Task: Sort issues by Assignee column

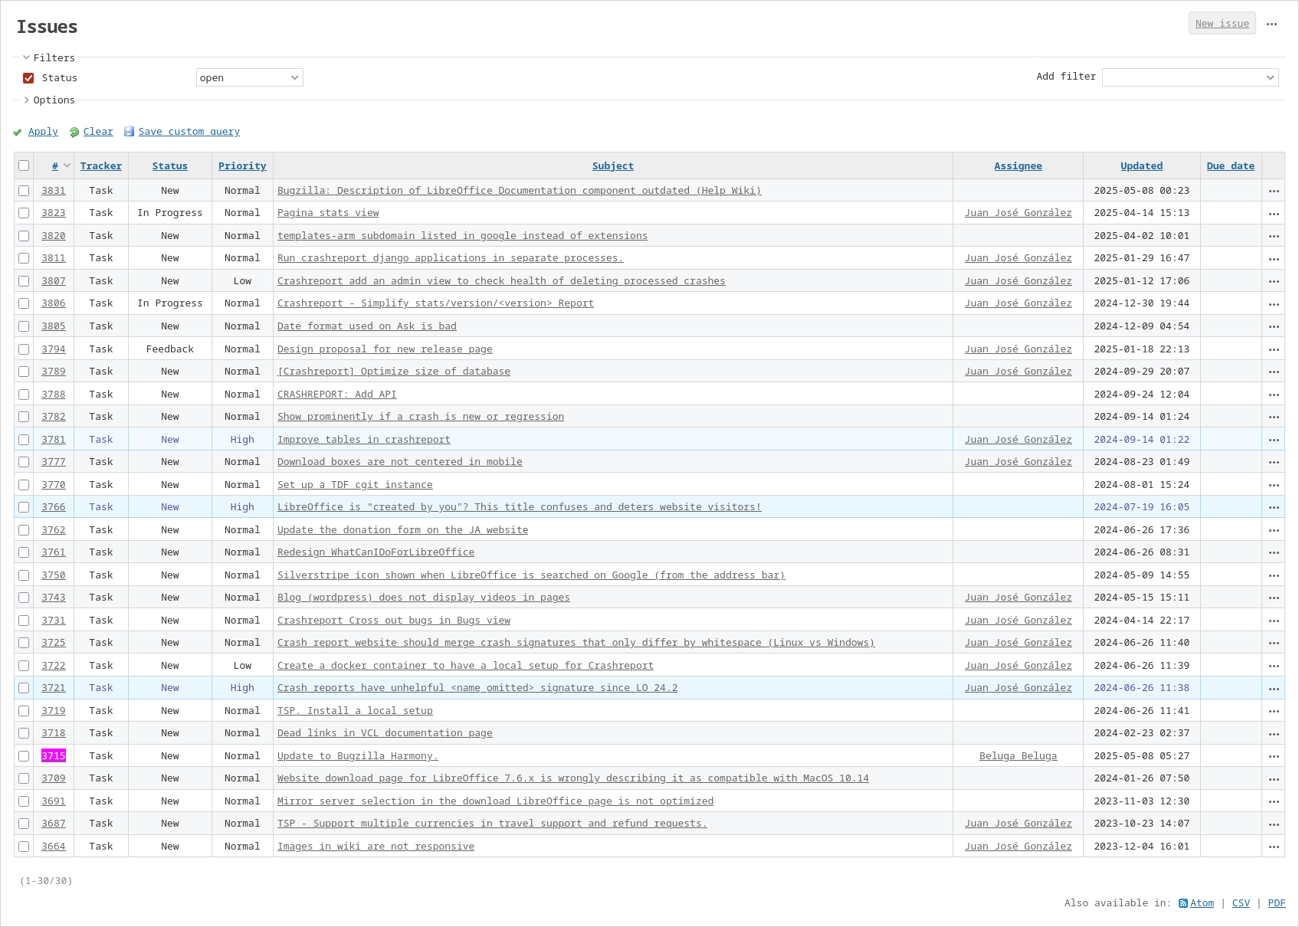Action: [1018, 166]
